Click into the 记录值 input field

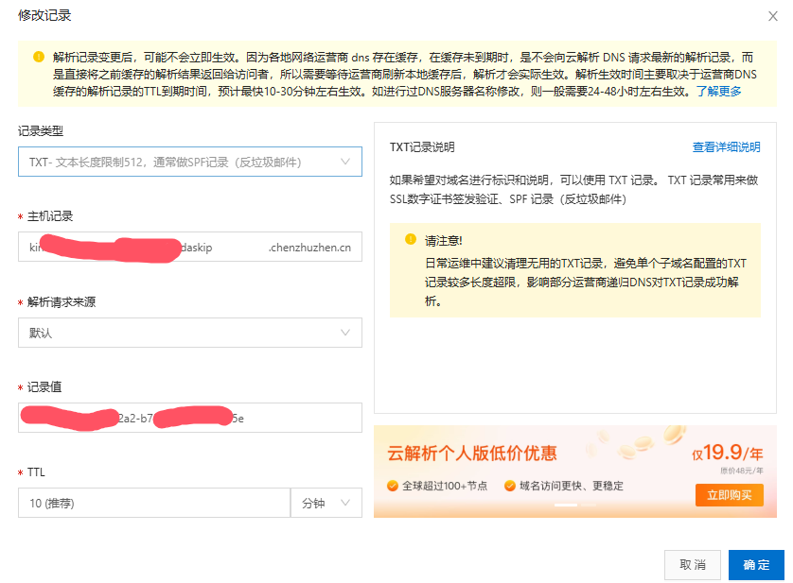[x=190, y=418]
